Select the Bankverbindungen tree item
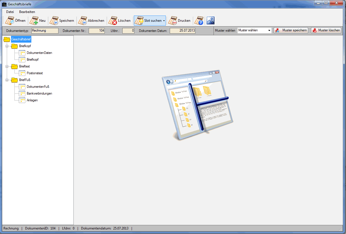This screenshot has width=346, height=234. tap(39, 93)
